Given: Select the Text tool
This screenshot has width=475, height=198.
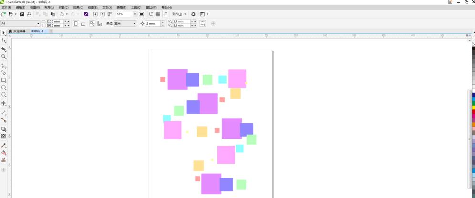Looking at the screenshot, I should point(4,103).
